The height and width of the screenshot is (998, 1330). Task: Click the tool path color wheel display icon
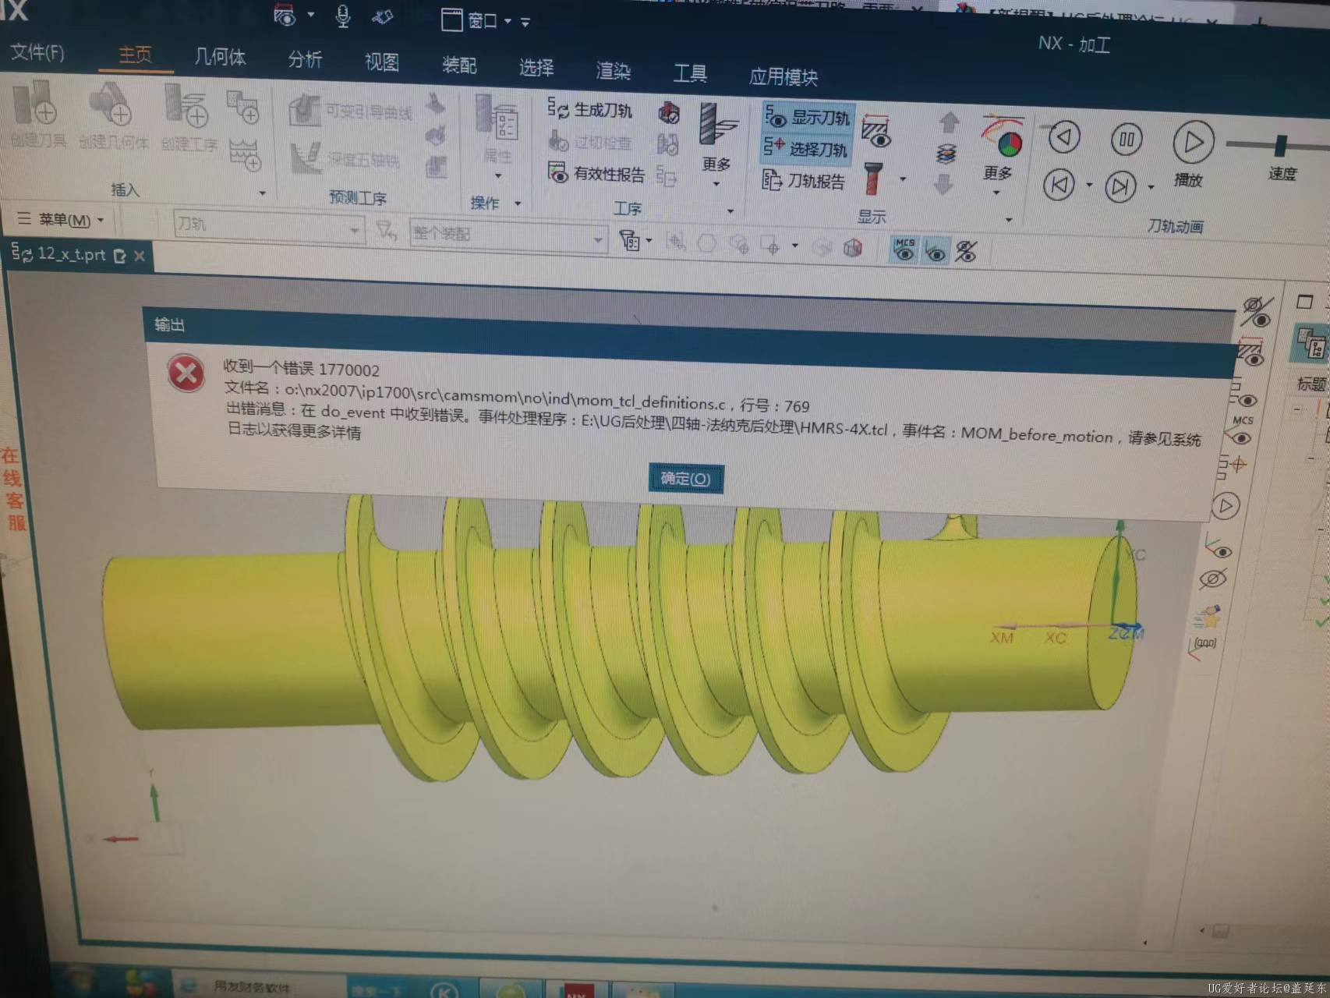(x=1003, y=136)
